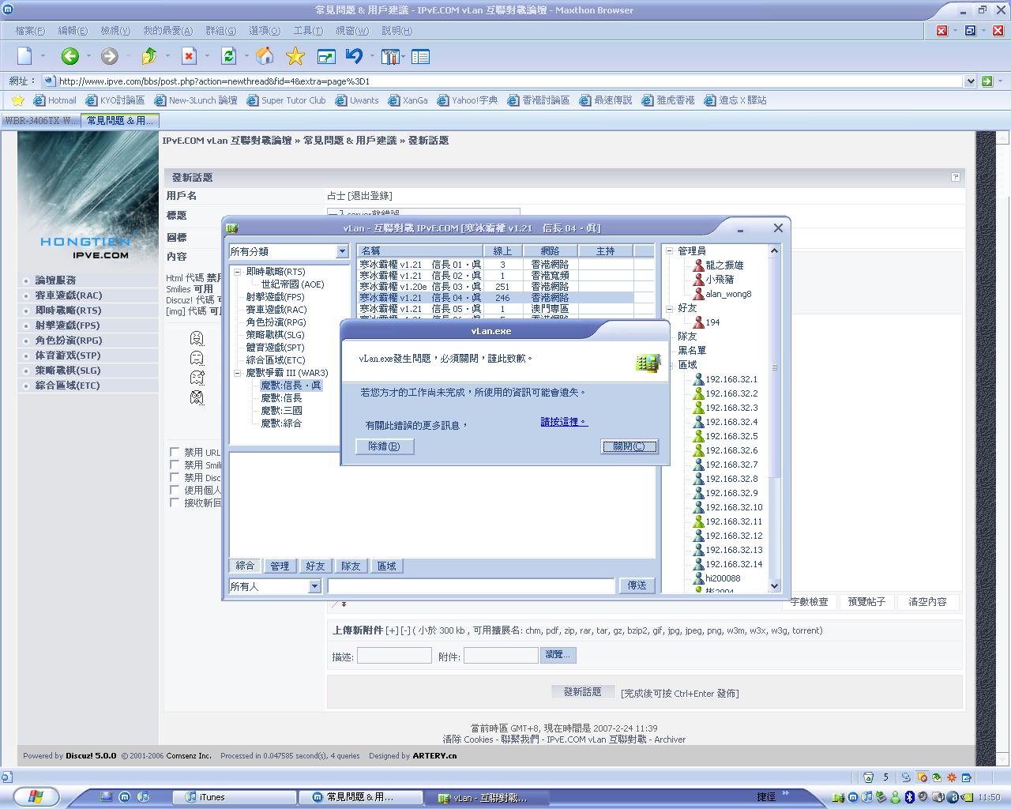
Task: Tick the 禁用 URL checkbox
Action: (x=175, y=452)
